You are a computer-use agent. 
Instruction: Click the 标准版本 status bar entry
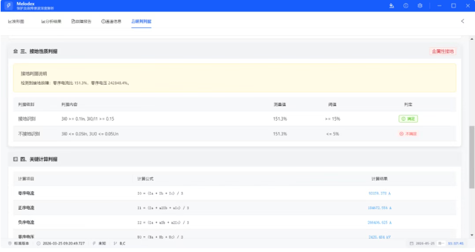coord(19,244)
